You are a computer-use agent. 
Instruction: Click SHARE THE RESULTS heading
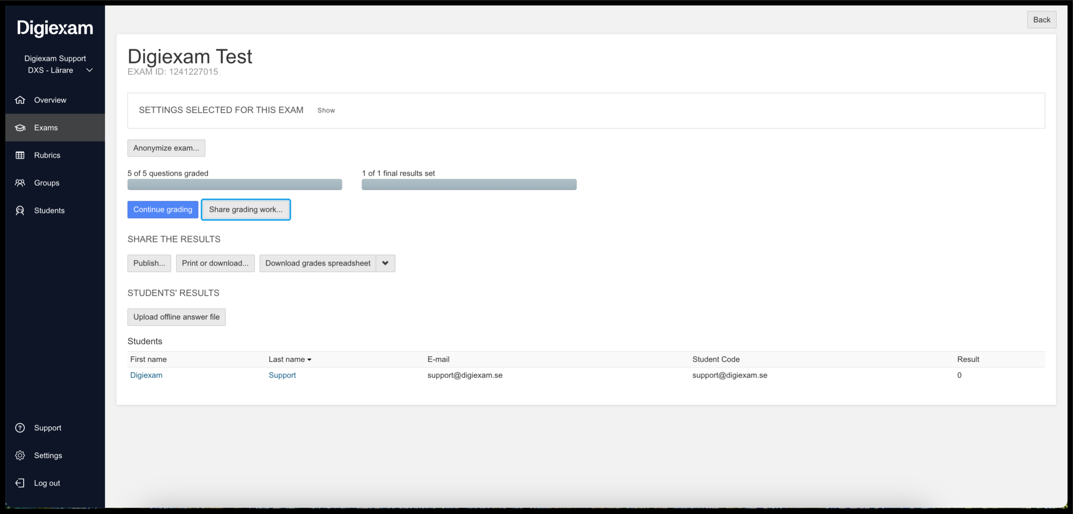coord(174,239)
